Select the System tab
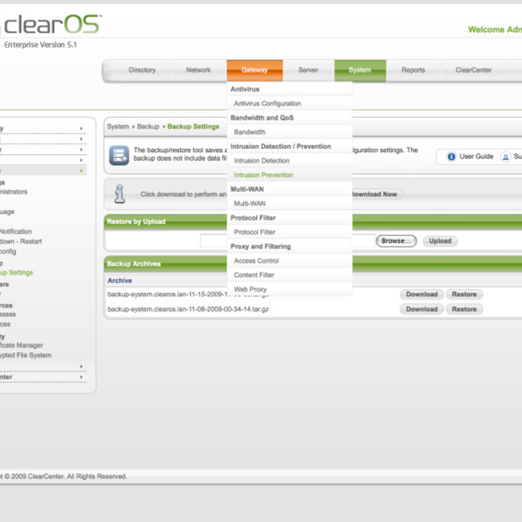522x522 pixels. pos(360,70)
